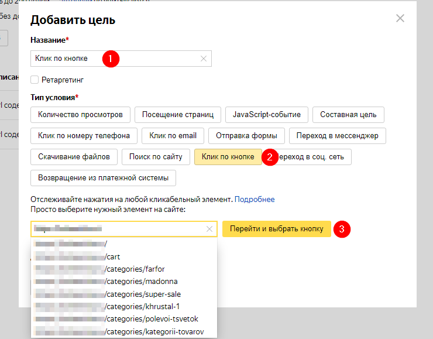
Task: Choose Поиск по сайту condition type
Action: (156, 157)
